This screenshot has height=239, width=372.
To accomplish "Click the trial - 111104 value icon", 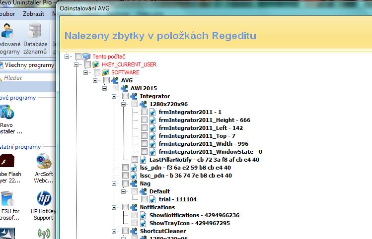I will point(152,199).
